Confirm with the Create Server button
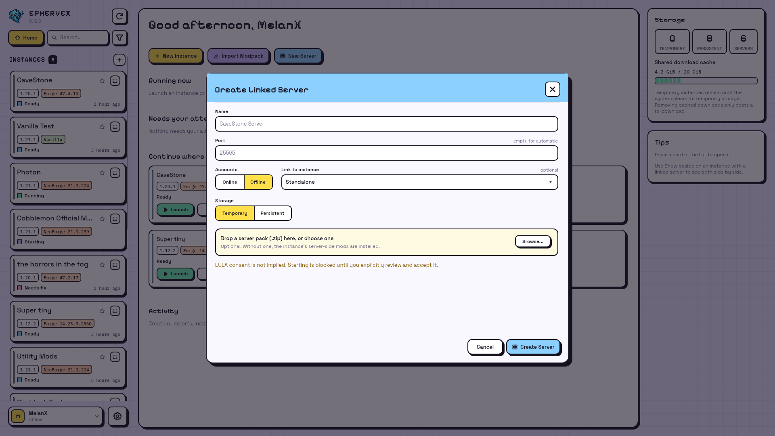 coord(533,347)
